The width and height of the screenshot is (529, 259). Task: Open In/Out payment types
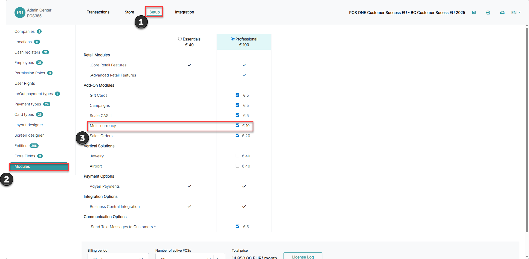pos(34,94)
